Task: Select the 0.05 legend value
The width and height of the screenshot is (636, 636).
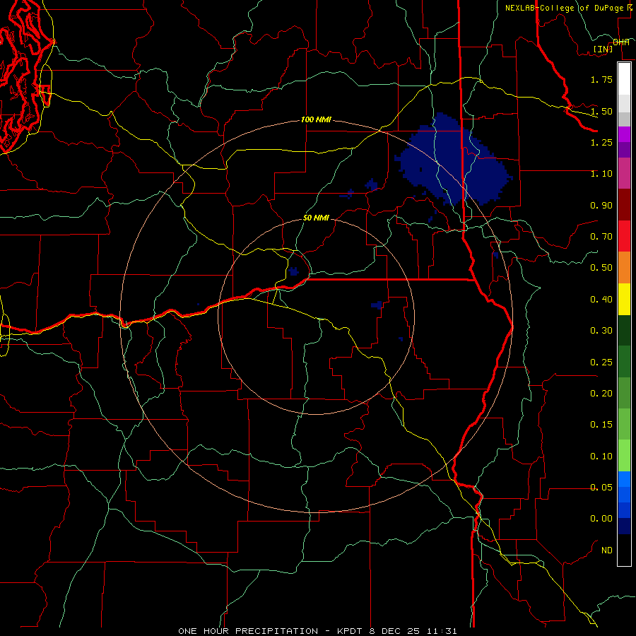Action: coord(601,488)
